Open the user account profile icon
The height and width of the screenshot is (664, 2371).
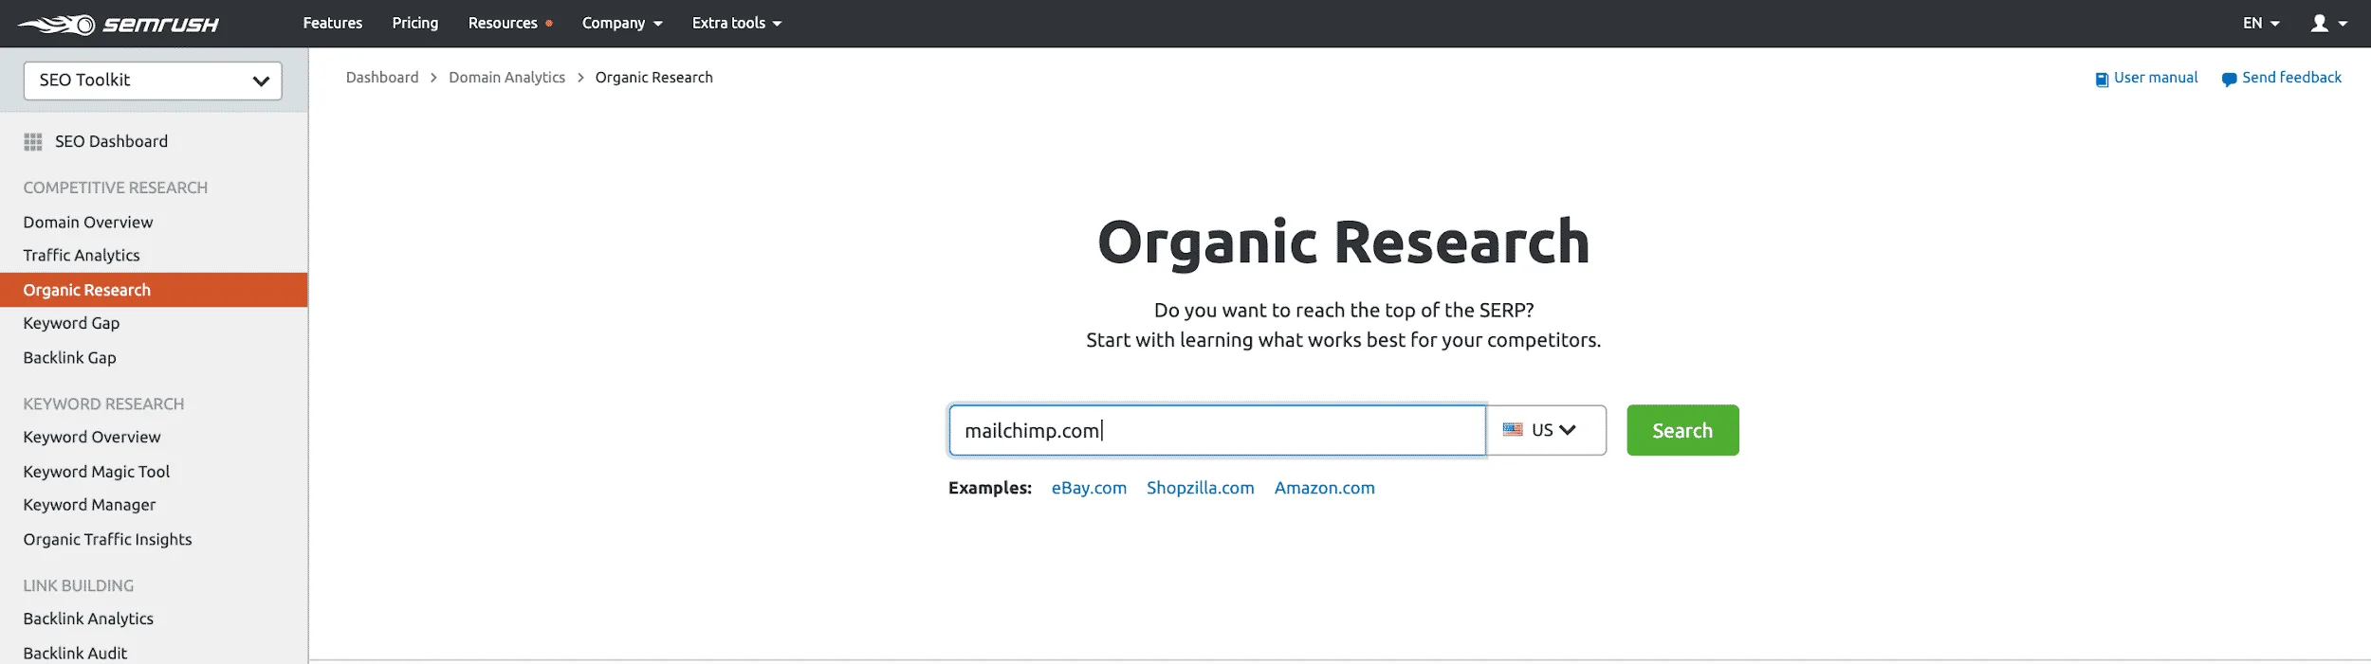click(2319, 24)
